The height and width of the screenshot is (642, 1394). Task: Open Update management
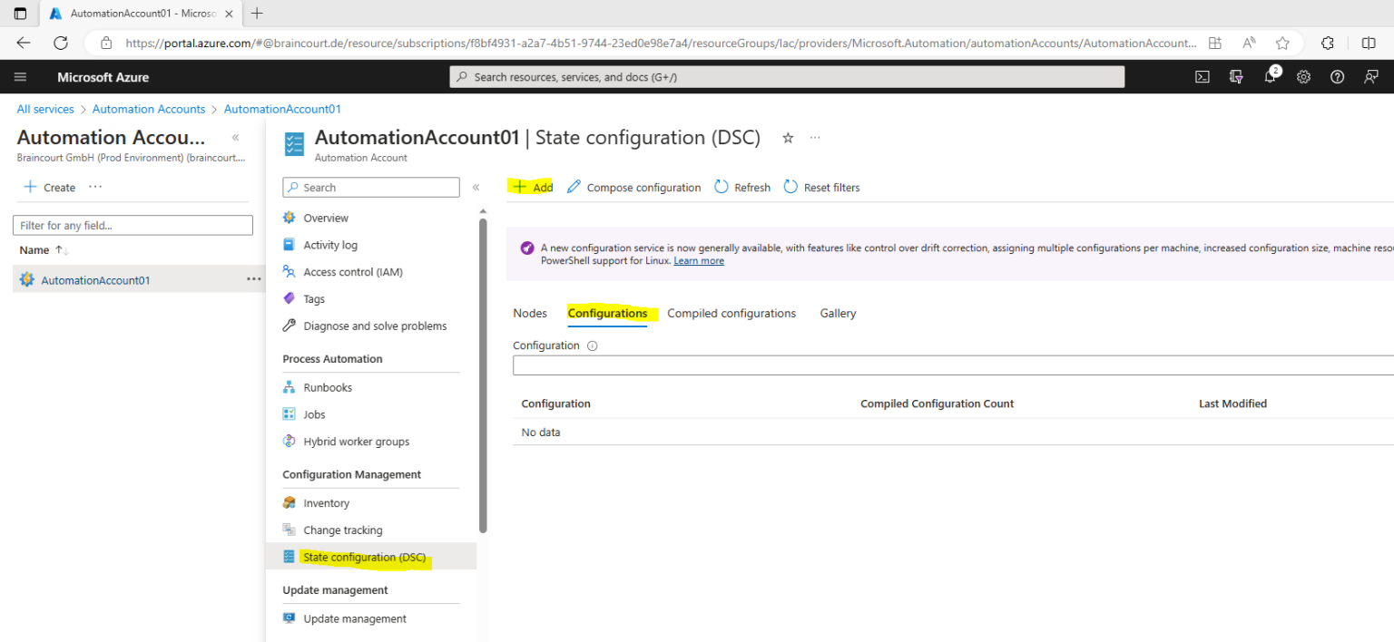click(355, 618)
